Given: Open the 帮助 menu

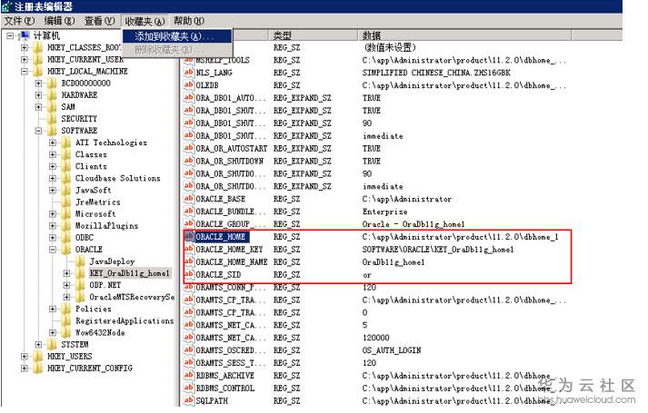Looking at the screenshot, I should pos(189,21).
